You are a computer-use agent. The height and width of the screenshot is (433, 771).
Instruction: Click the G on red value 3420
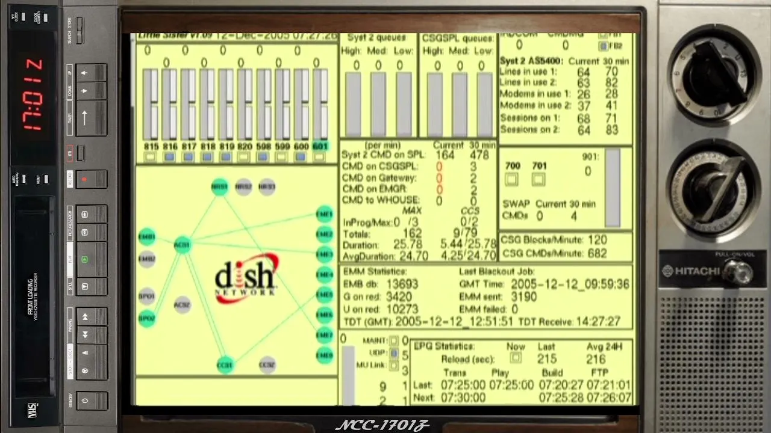[399, 296]
